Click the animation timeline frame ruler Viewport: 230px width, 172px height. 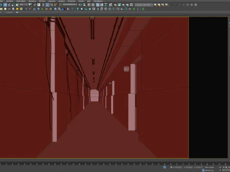[115, 163]
